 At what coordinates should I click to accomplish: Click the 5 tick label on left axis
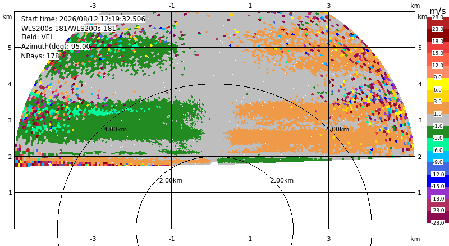(x=10, y=48)
